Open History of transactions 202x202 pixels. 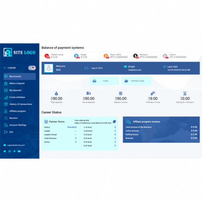tap(20, 104)
